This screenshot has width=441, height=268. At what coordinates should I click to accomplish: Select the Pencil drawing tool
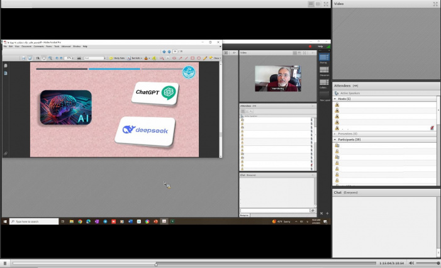click(205, 59)
